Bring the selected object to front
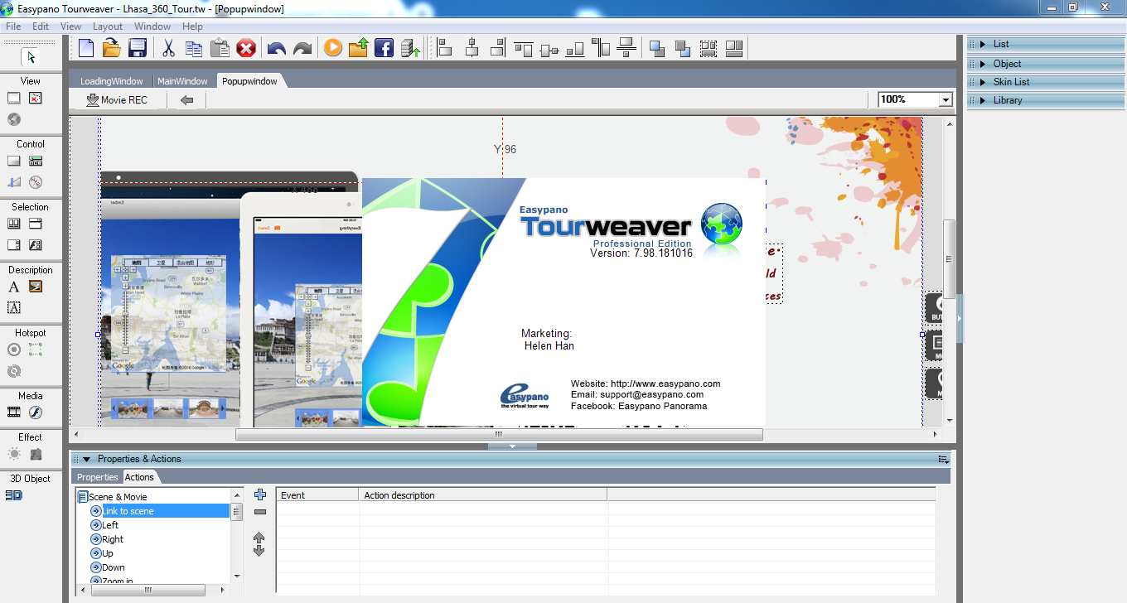1127x603 pixels. tap(657, 48)
